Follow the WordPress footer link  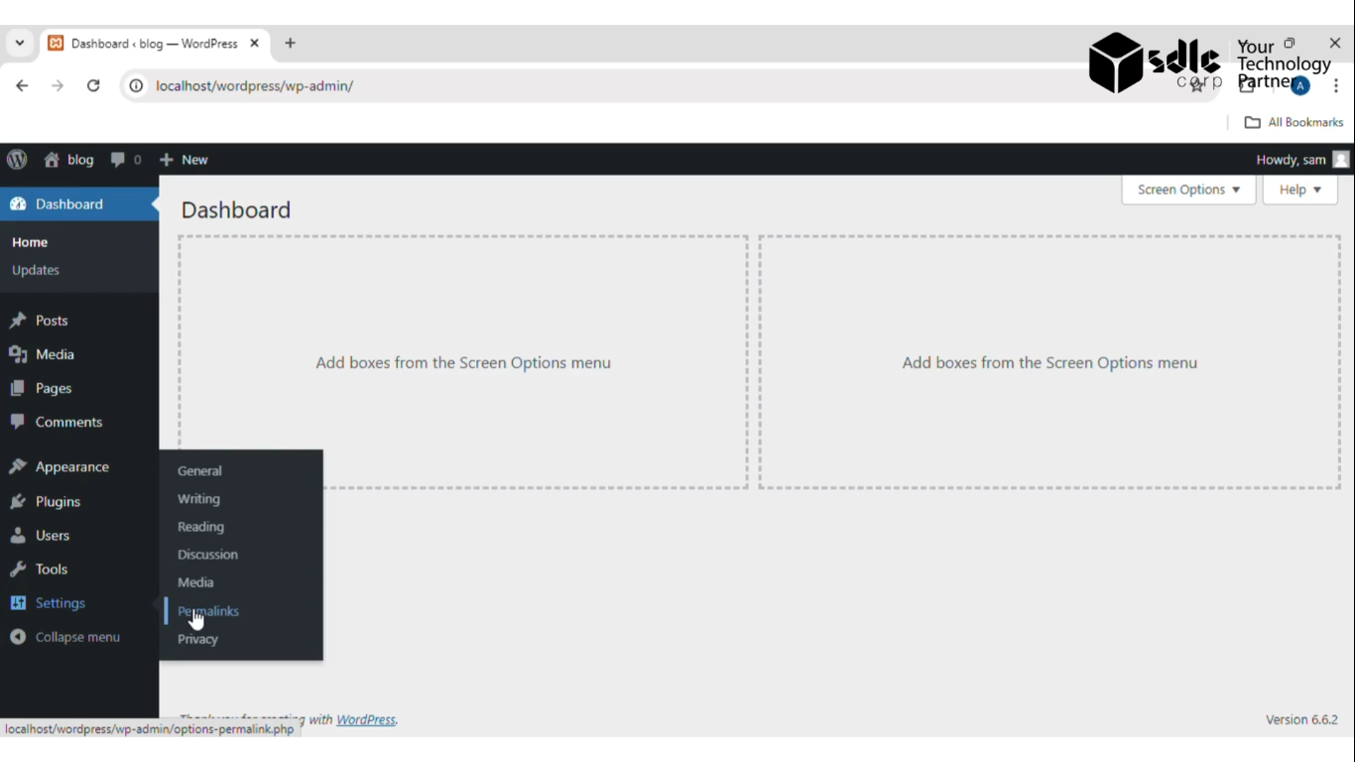pyautogui.click(x=366, y=720)
